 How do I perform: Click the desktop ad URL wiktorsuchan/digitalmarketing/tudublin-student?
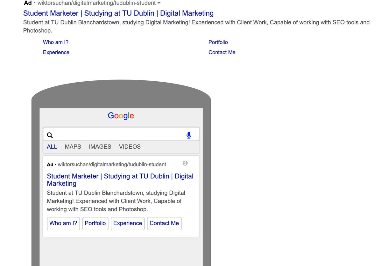pyautogui.click(x=96, y=3)
